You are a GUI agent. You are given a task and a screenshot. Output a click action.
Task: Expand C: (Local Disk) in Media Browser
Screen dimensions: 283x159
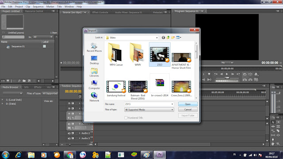pyautogui.click(x=2, y=100)
